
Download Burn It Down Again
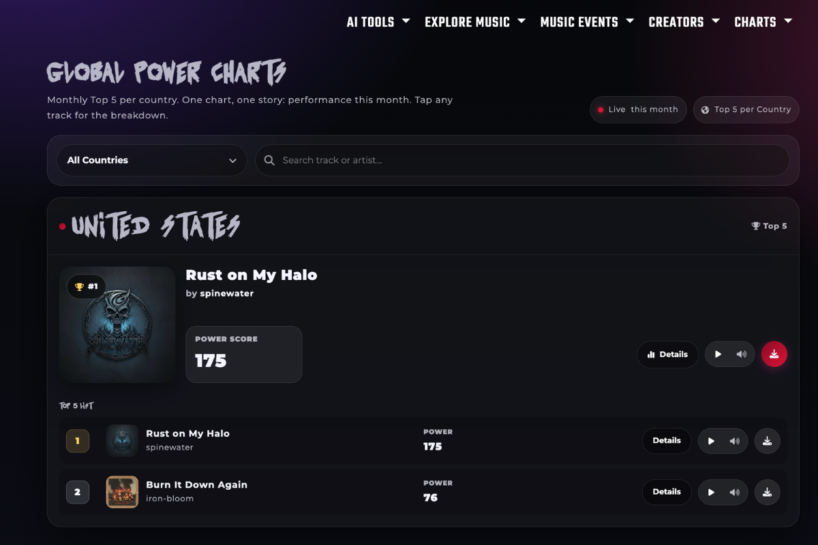point(767,492)
